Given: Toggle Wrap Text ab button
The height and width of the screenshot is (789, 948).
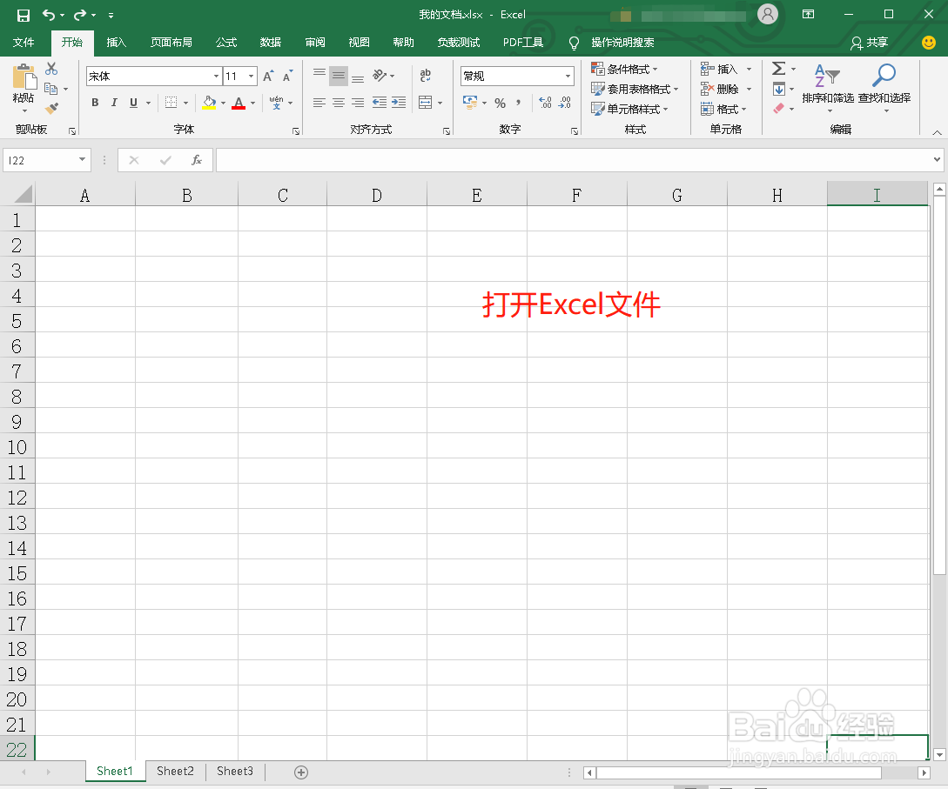Looking at the screenshot, I should tap(426, 76).
